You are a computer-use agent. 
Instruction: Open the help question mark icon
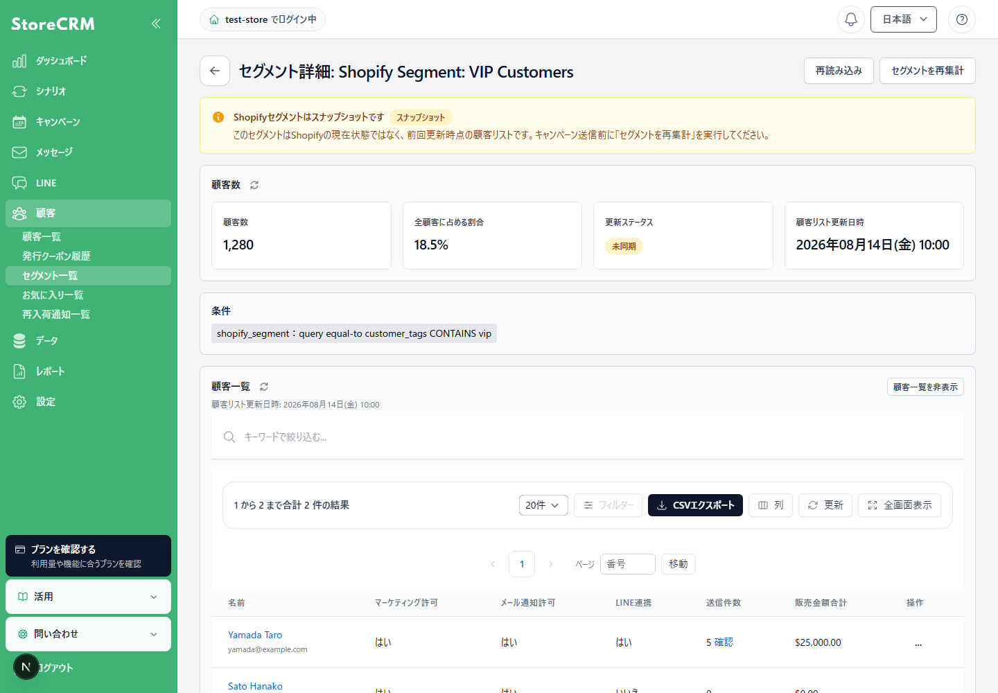pyautogui.click(x=962, y=19)
